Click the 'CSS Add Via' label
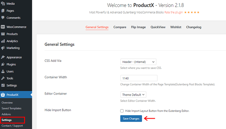The height and width of the screenshot is (129, 226). pyautogui.click(x=53, y=61)
